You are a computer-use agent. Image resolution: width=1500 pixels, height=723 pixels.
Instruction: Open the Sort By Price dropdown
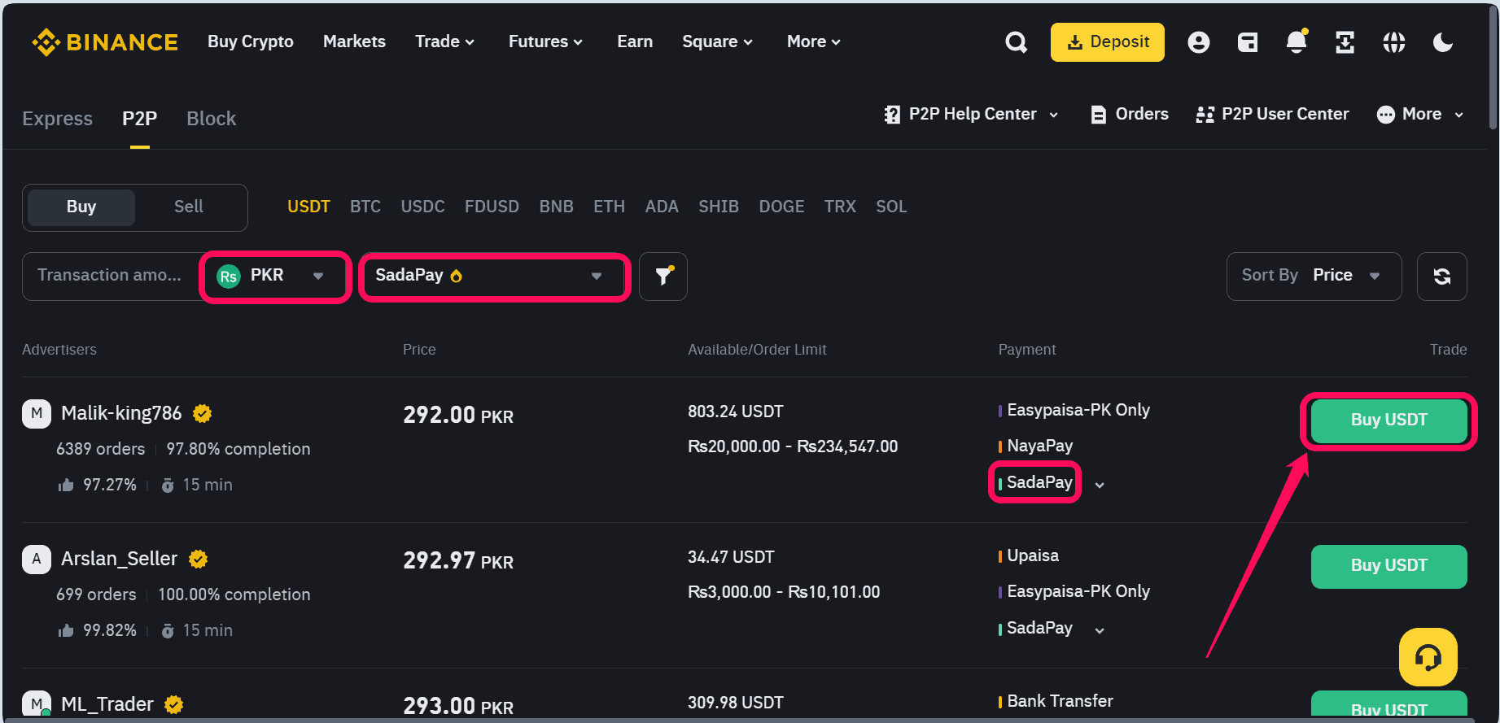click(1314, 277)
